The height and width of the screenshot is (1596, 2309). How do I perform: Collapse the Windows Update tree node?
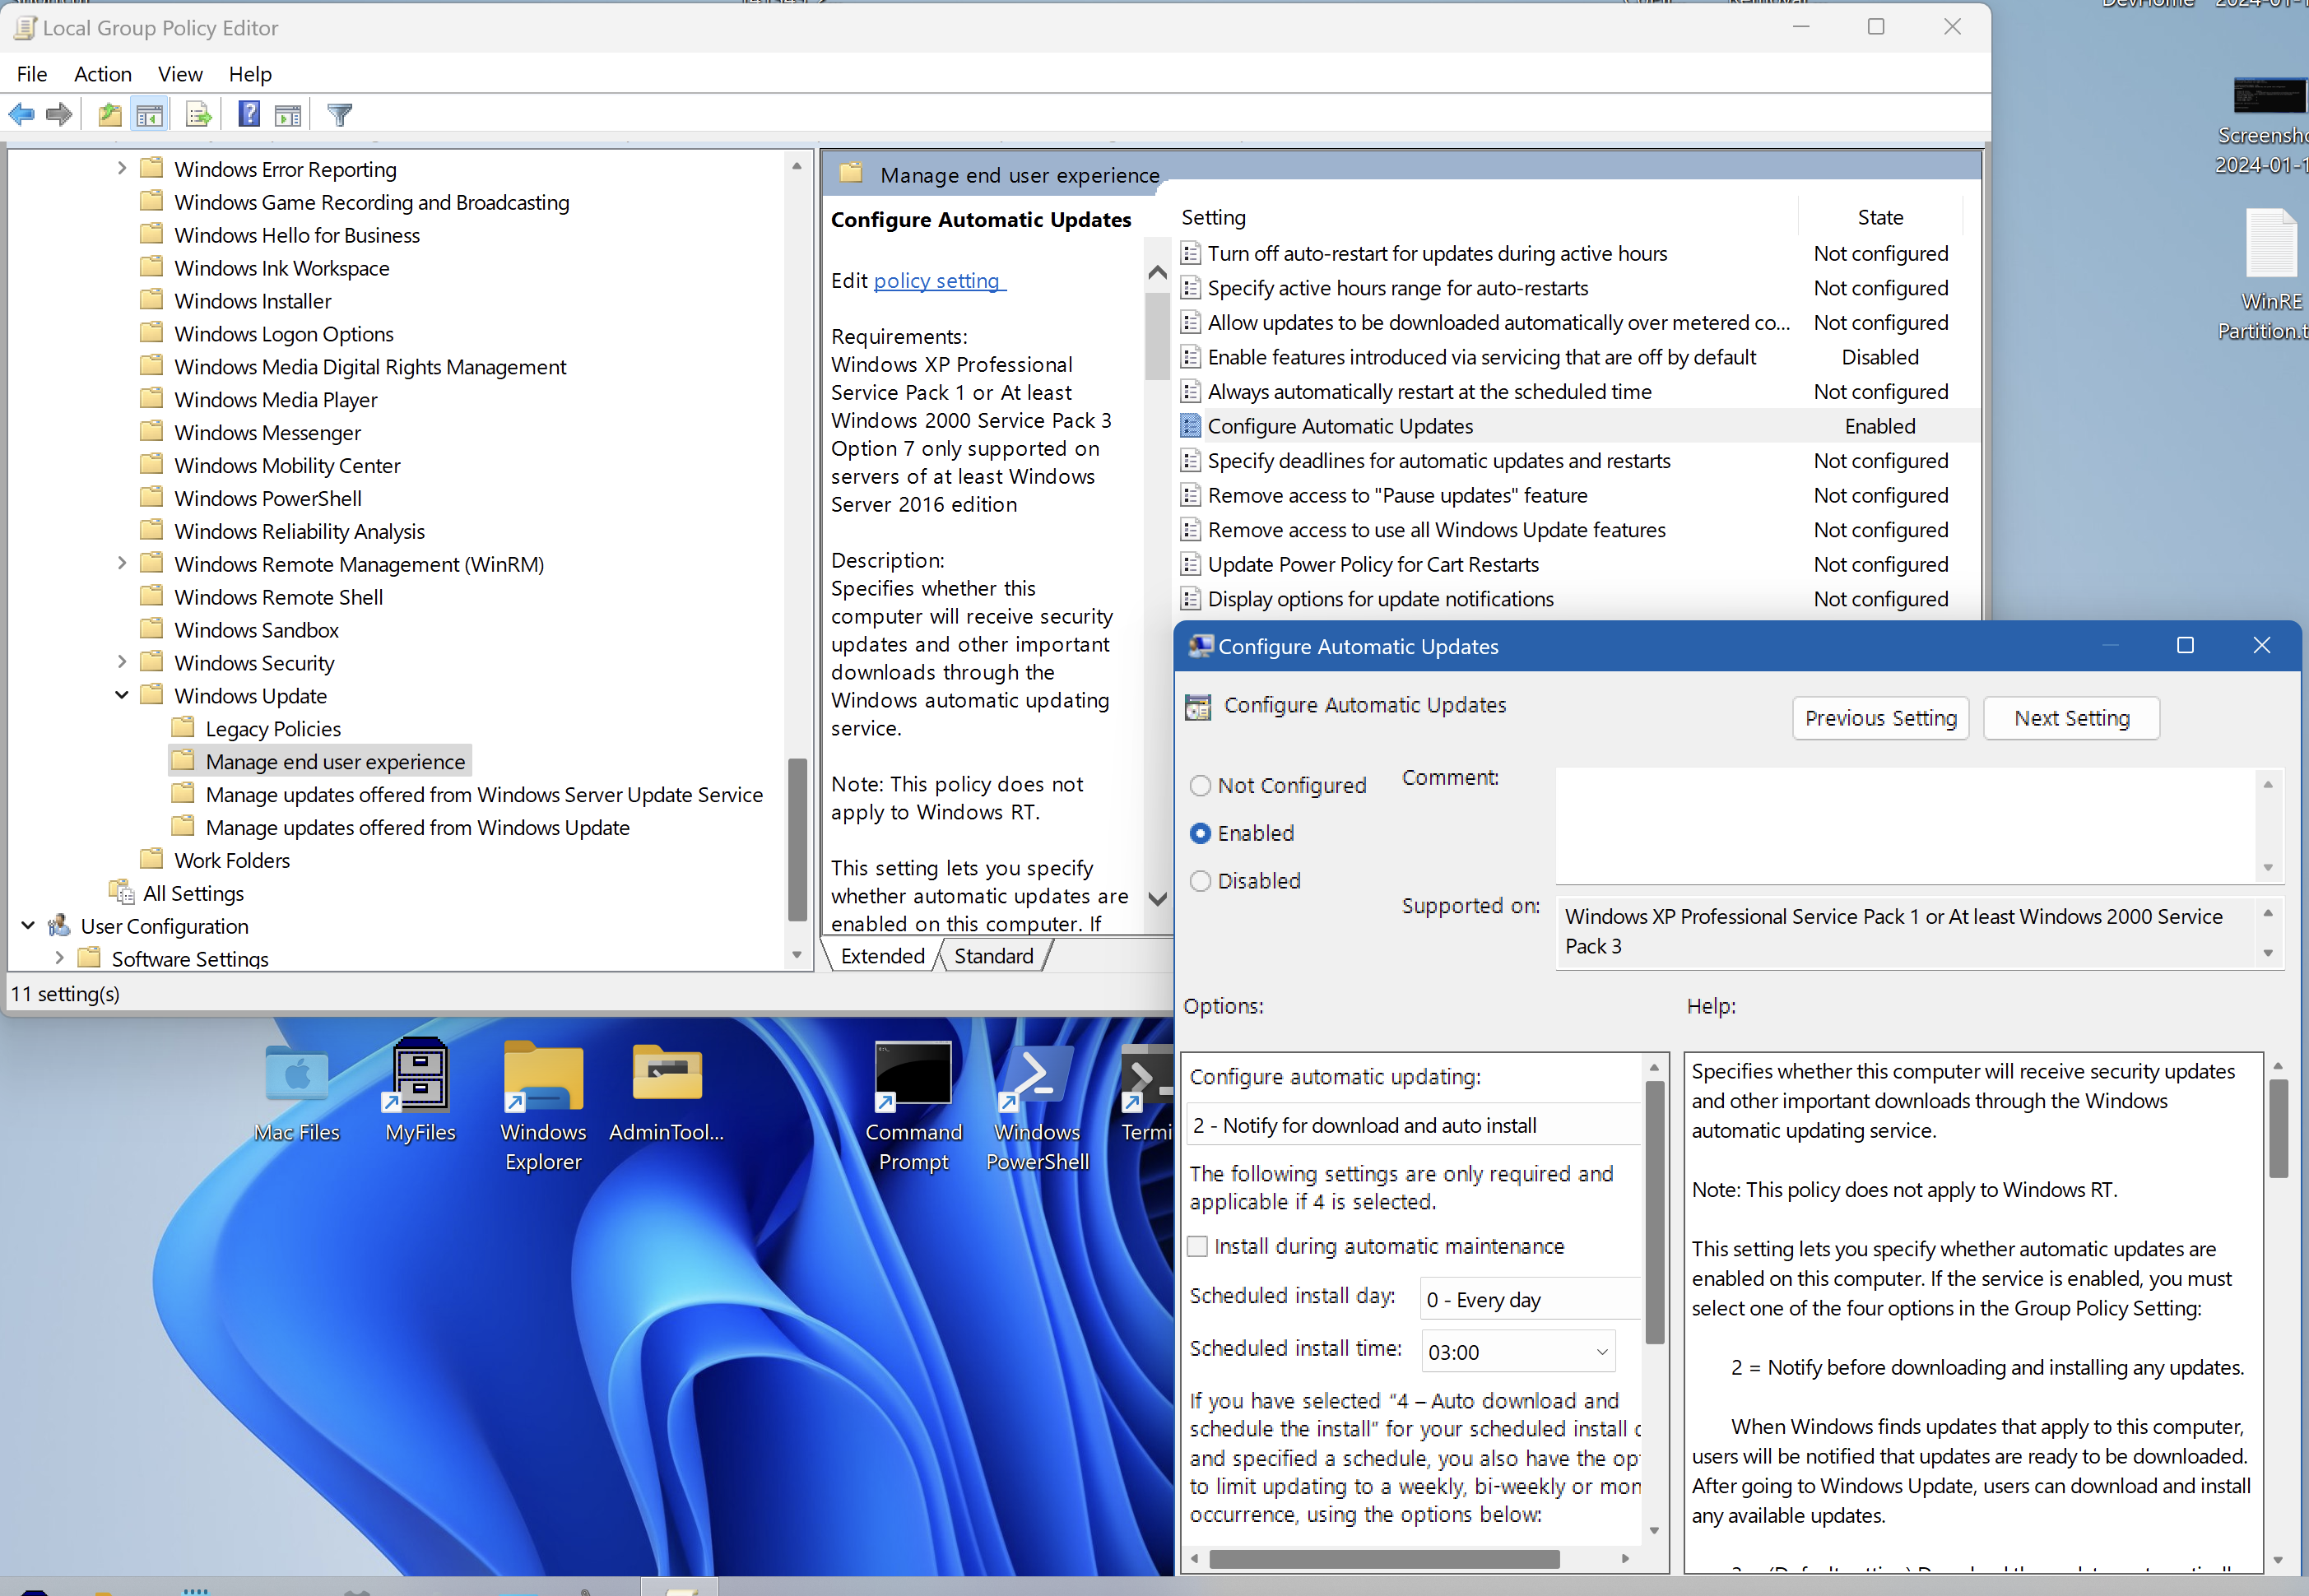(122, 695)
